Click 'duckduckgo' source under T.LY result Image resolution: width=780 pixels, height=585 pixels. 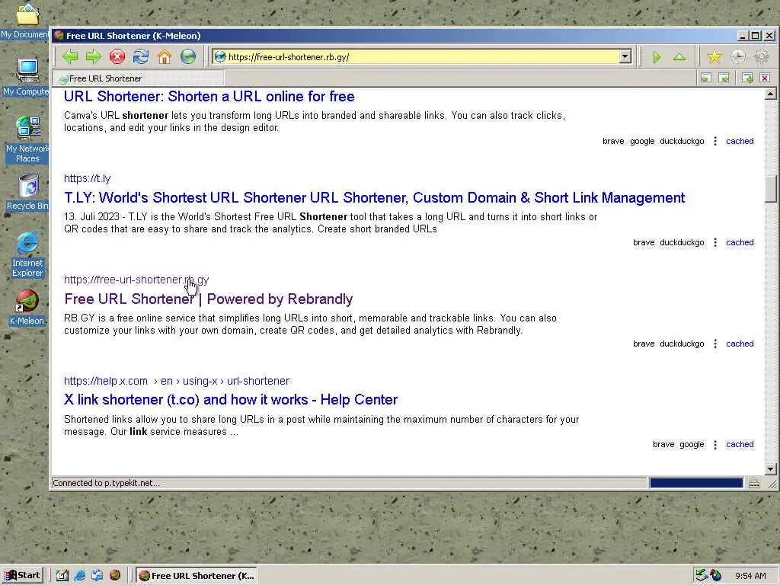[682, 243]
